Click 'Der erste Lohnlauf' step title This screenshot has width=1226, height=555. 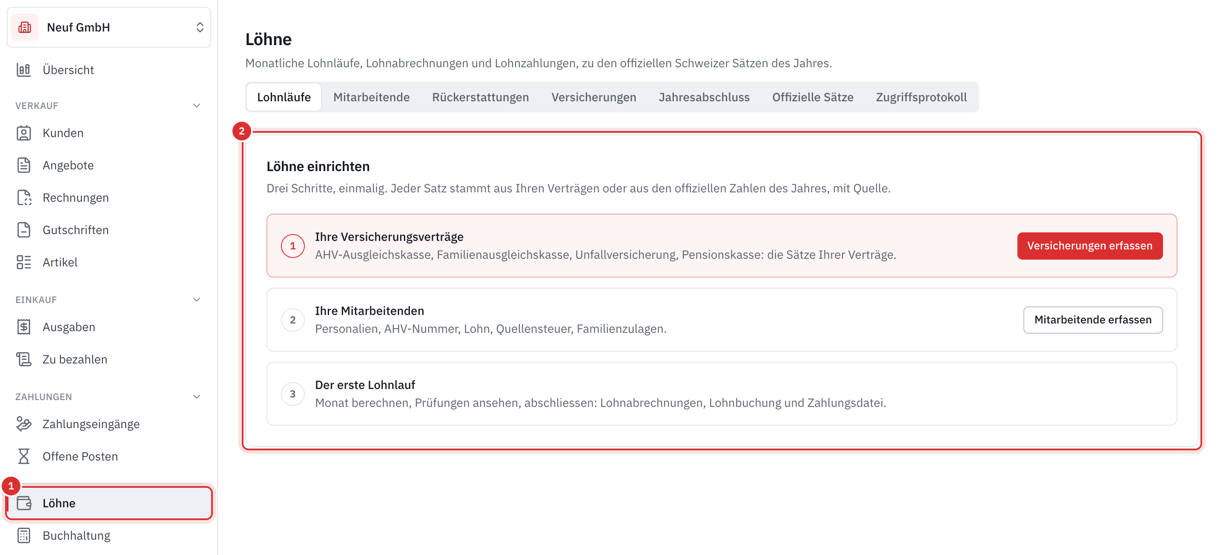click(365, 385)
